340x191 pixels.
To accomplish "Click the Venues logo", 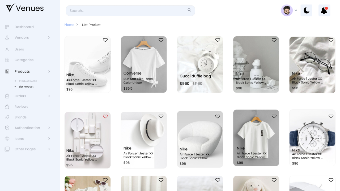I will (x=25, y=8).
